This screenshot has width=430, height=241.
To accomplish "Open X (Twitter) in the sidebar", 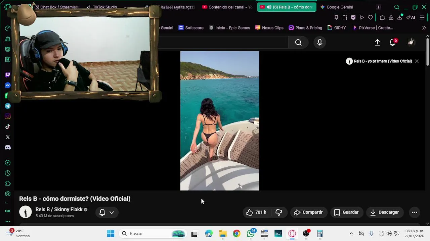I will pos(8,137).
